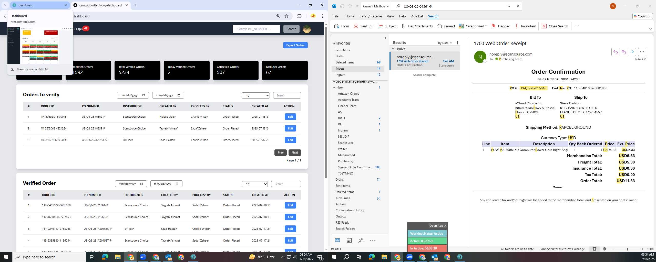
Task: Click the Search PO_NUMBER input field
Action: point(256,29)
